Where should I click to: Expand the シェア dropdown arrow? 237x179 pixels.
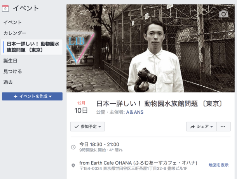point(212,127)
